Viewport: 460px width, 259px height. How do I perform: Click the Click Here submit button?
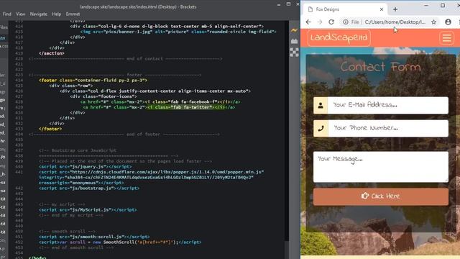pyautogui.click(x=381, y=196)
